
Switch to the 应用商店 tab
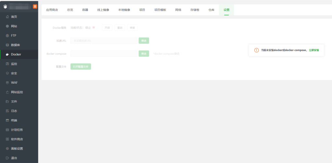point(52,10)
